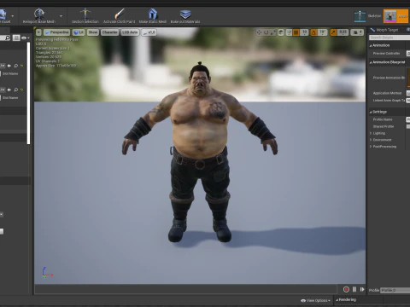This screenshot has height=307, width=410.
Task: Click the first slot's use-selected arrow icon
Action: 9,66
